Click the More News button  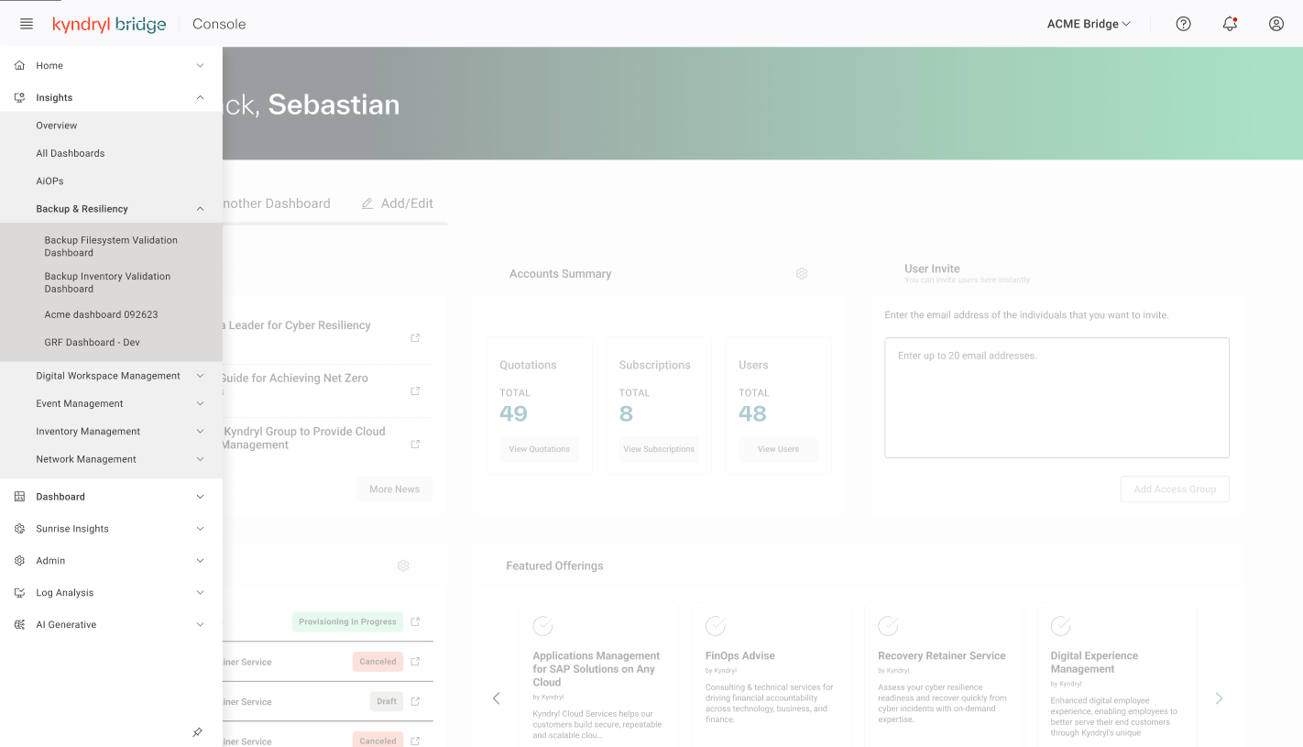pyautogui.click(x=394, y=489)
